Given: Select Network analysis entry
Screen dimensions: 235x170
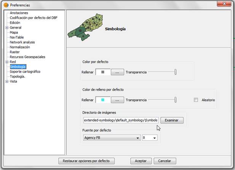Looking at the screenshot, I should pyautogui.click(x=22, y=42).
